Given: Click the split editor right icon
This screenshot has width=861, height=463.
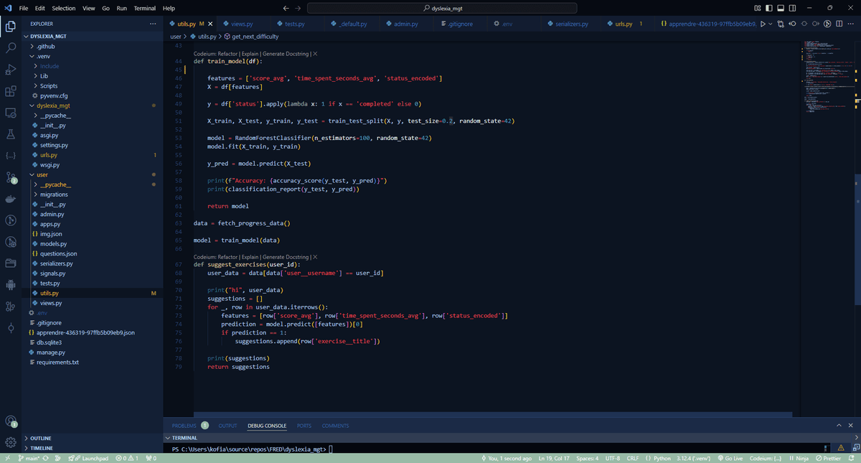Looking at the screenshot, I should 839,24.
